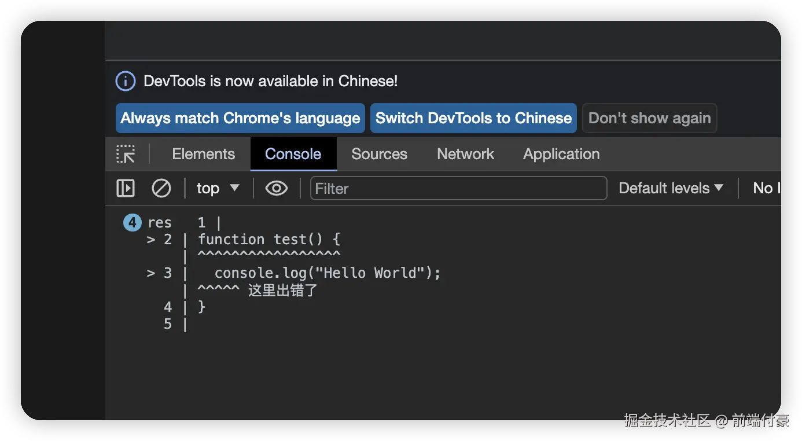Dismiss the notice with Don't show again
Image resolution: width=802 pixels, height=441 pixels.
(649, 118)
